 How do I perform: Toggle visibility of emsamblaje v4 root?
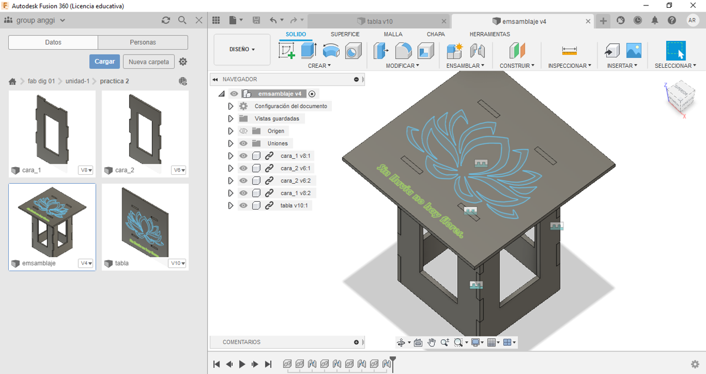coord(234,94)
